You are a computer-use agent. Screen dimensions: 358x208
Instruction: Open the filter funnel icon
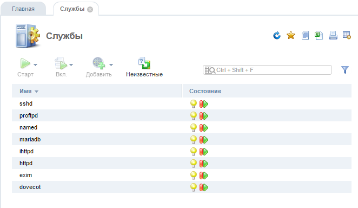(x=345, y=70)
